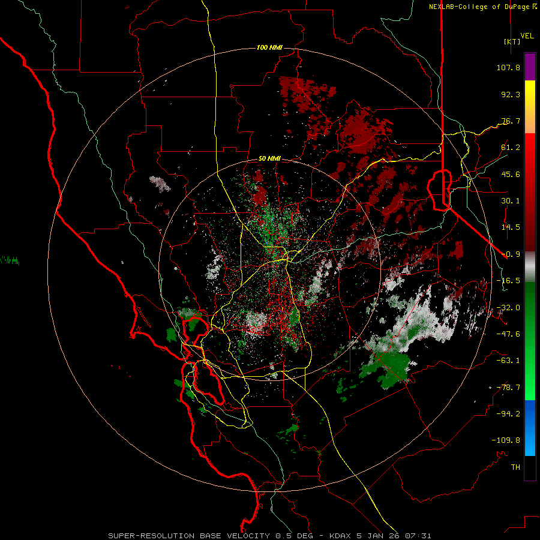Select the 45.6 legend value
This screenshot has width=540, height=540.
pyautogui.click(x=511, y=174)
